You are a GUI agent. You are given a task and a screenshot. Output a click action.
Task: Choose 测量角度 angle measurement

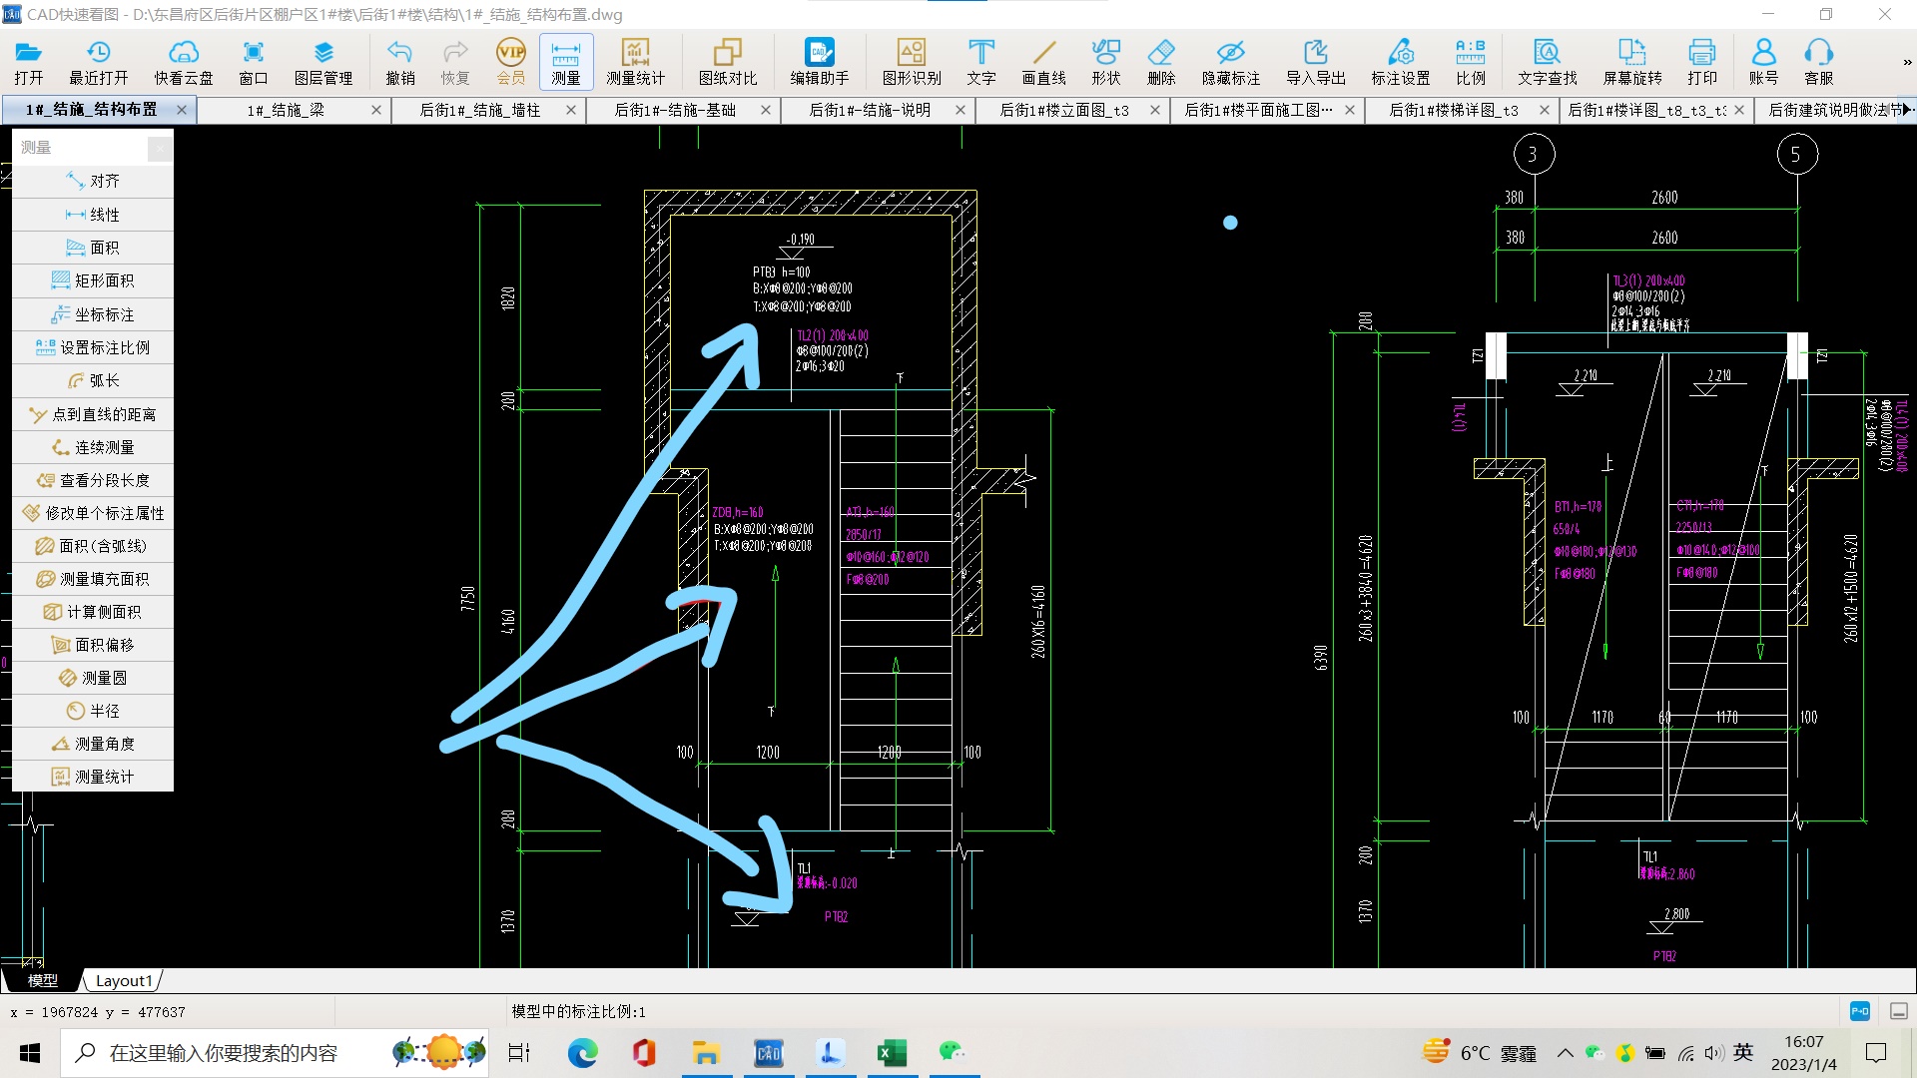tap(93, 744)
